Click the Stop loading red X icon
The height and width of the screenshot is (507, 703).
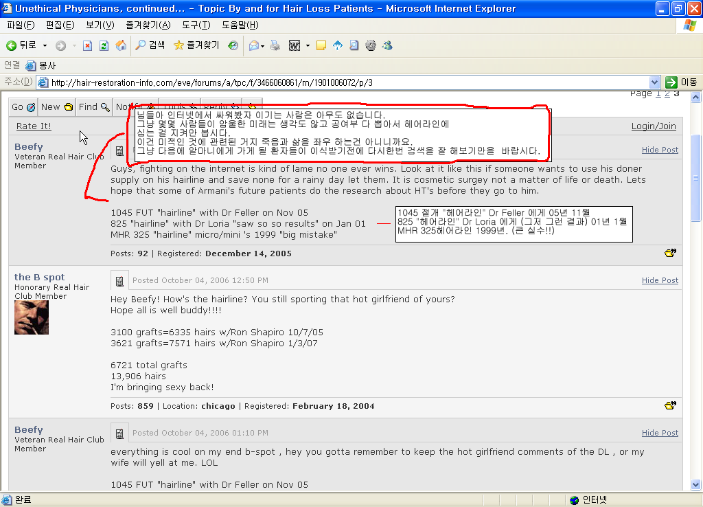point(87,45)
